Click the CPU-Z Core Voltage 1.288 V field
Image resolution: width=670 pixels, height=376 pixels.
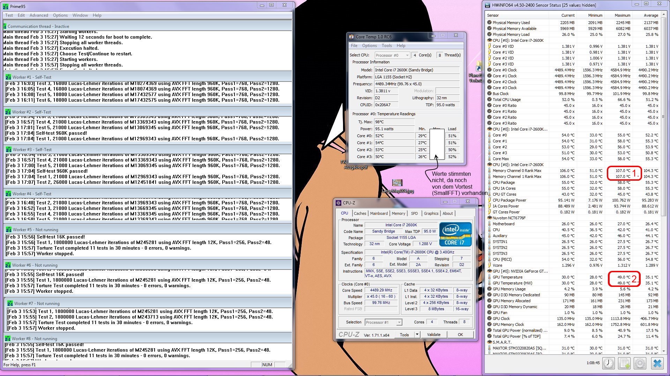click(x=425, y=244)
